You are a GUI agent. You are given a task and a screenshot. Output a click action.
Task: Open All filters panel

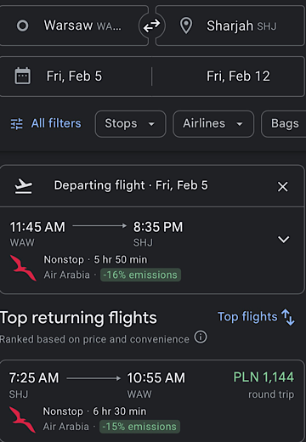[x=46, y=124]
